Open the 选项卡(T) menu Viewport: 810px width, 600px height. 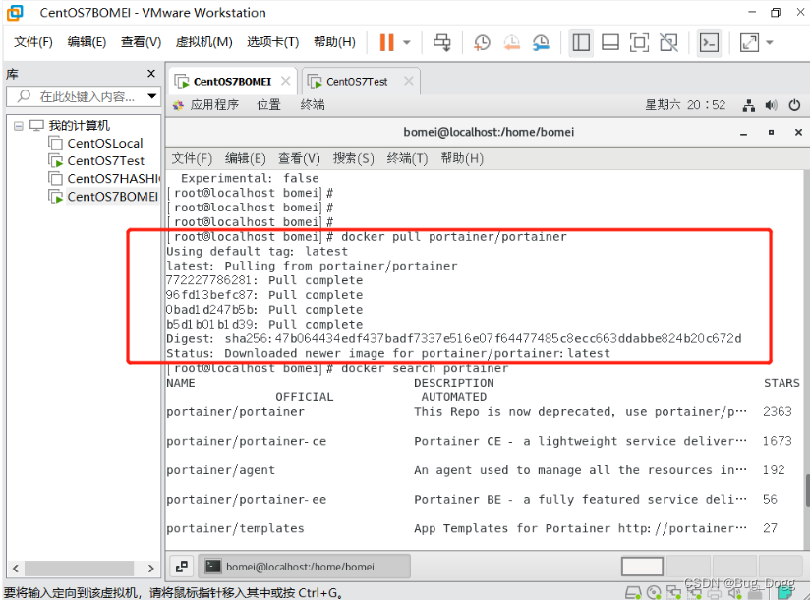click(272, 42)
